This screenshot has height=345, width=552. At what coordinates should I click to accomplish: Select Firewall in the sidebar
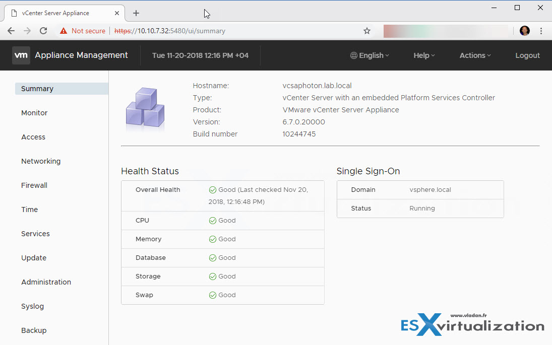pos(34,185)
